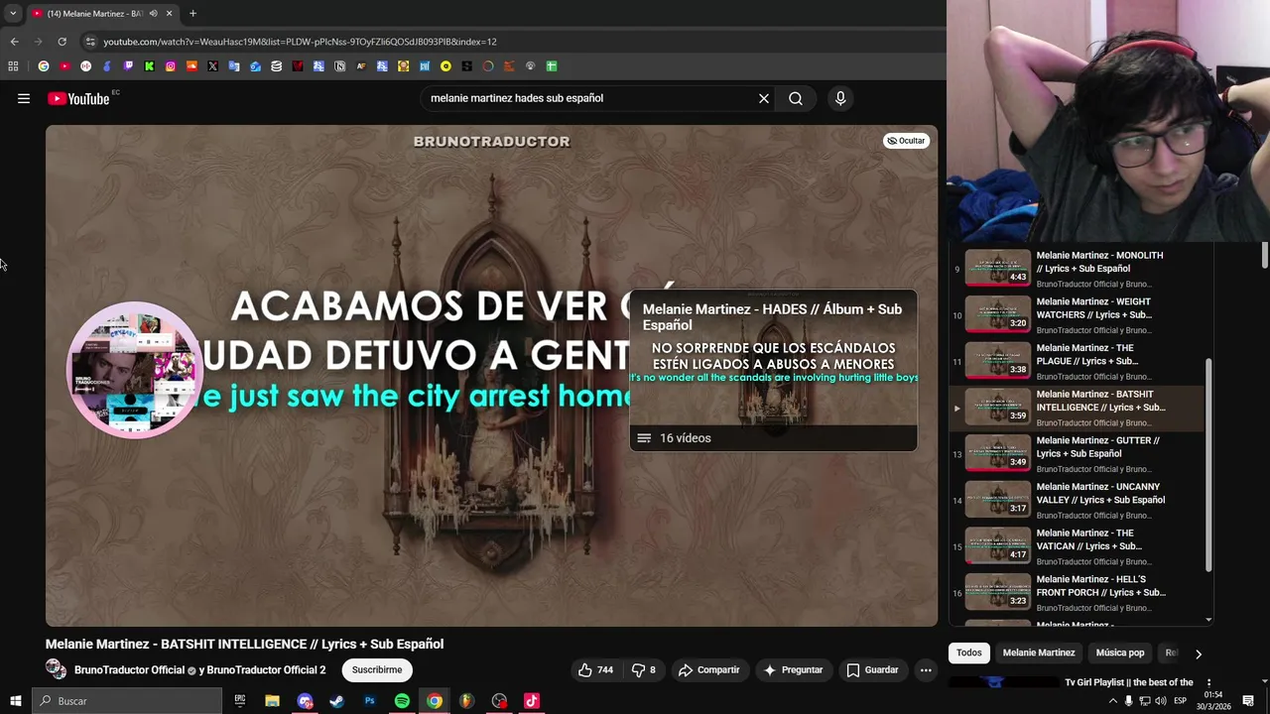Click the playlist panel scrollbar
This screenshot has height=714, width=1270.
(x=1208, y=464)
